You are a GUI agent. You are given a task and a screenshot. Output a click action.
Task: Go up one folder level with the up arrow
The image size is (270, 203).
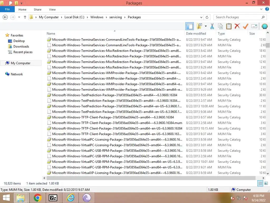[25, 17]
